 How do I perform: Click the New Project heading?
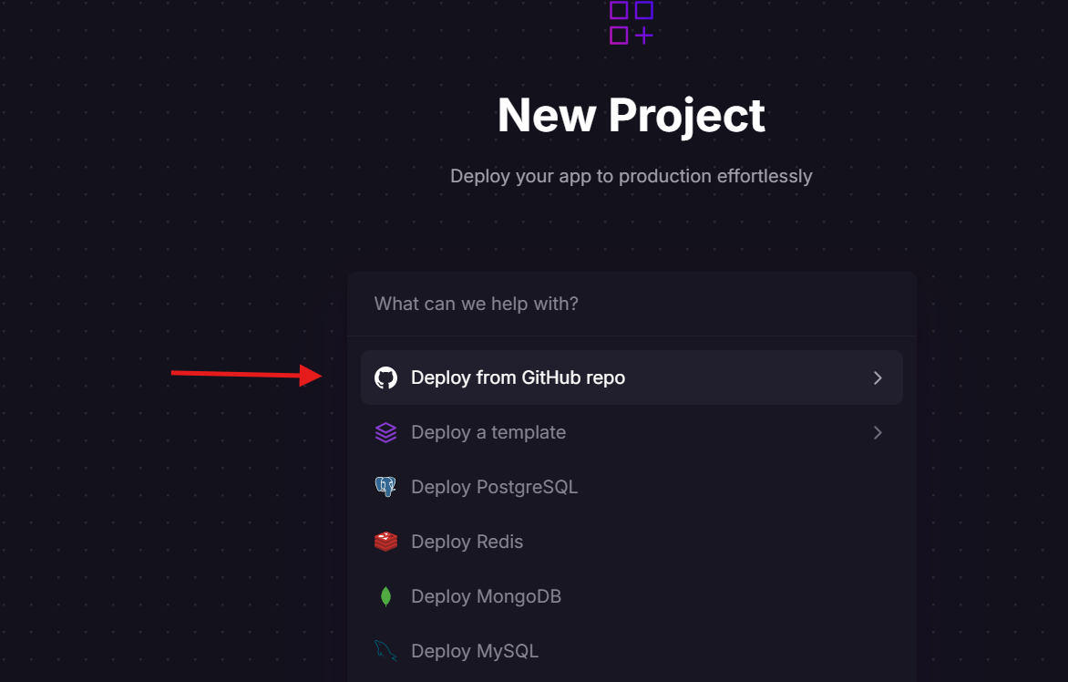[632, 115]
